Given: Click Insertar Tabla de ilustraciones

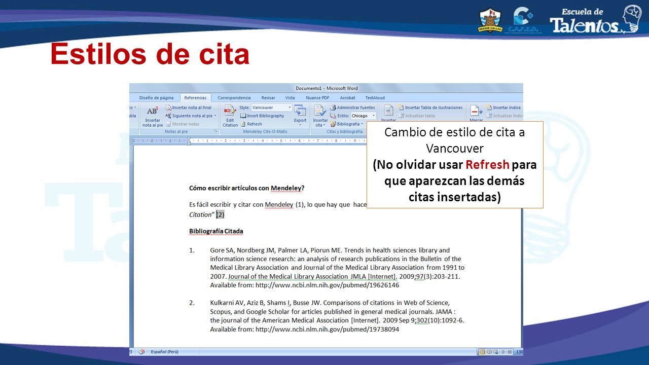Looking at the screenshot, I should pos(430,107).
